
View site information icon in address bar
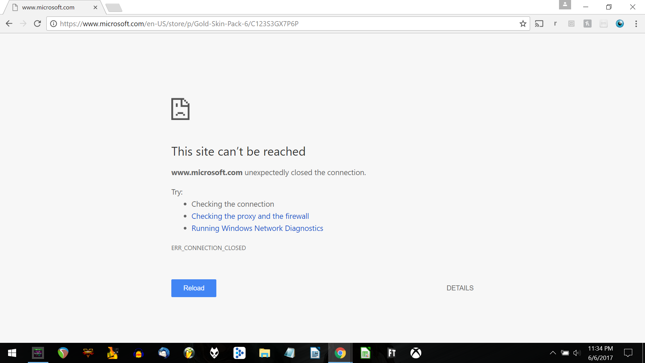pos(53,24)
